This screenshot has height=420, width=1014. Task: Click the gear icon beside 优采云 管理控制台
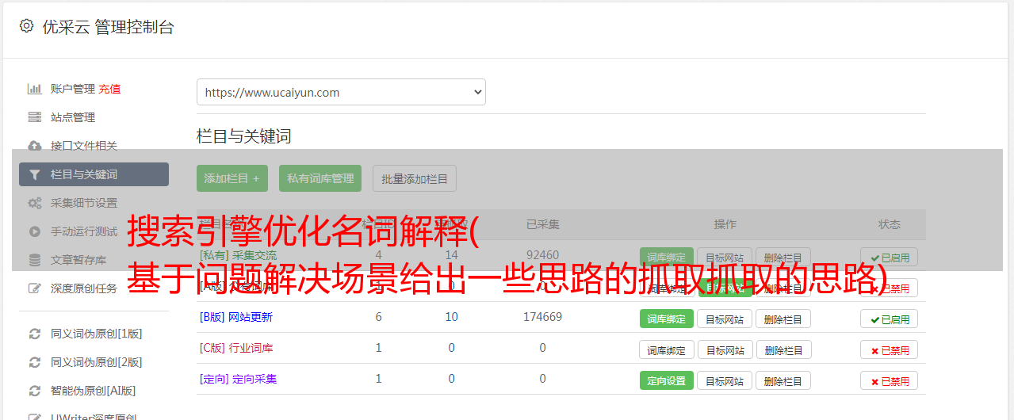(x=27, y=26)
